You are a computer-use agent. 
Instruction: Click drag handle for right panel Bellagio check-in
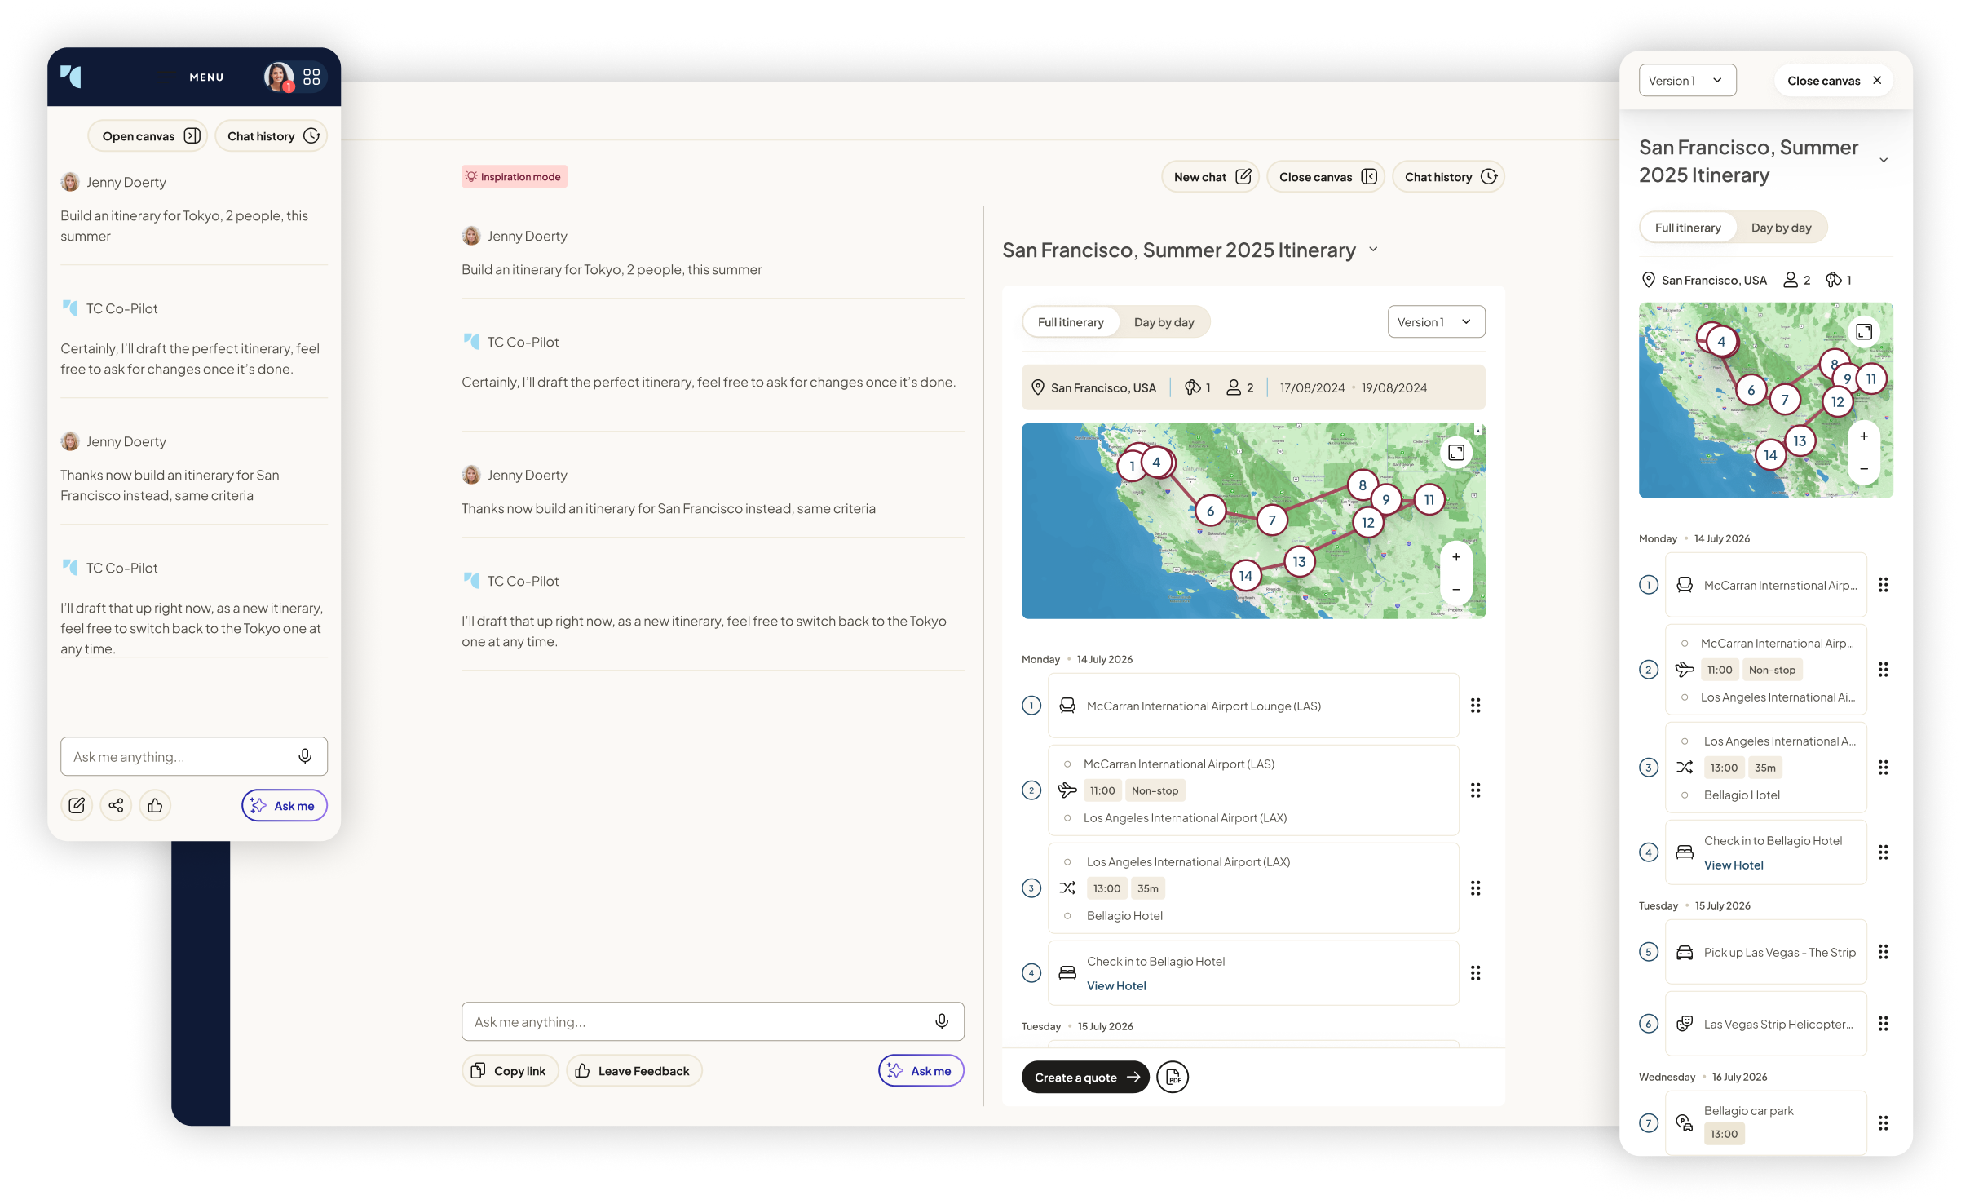(1883, 852)
